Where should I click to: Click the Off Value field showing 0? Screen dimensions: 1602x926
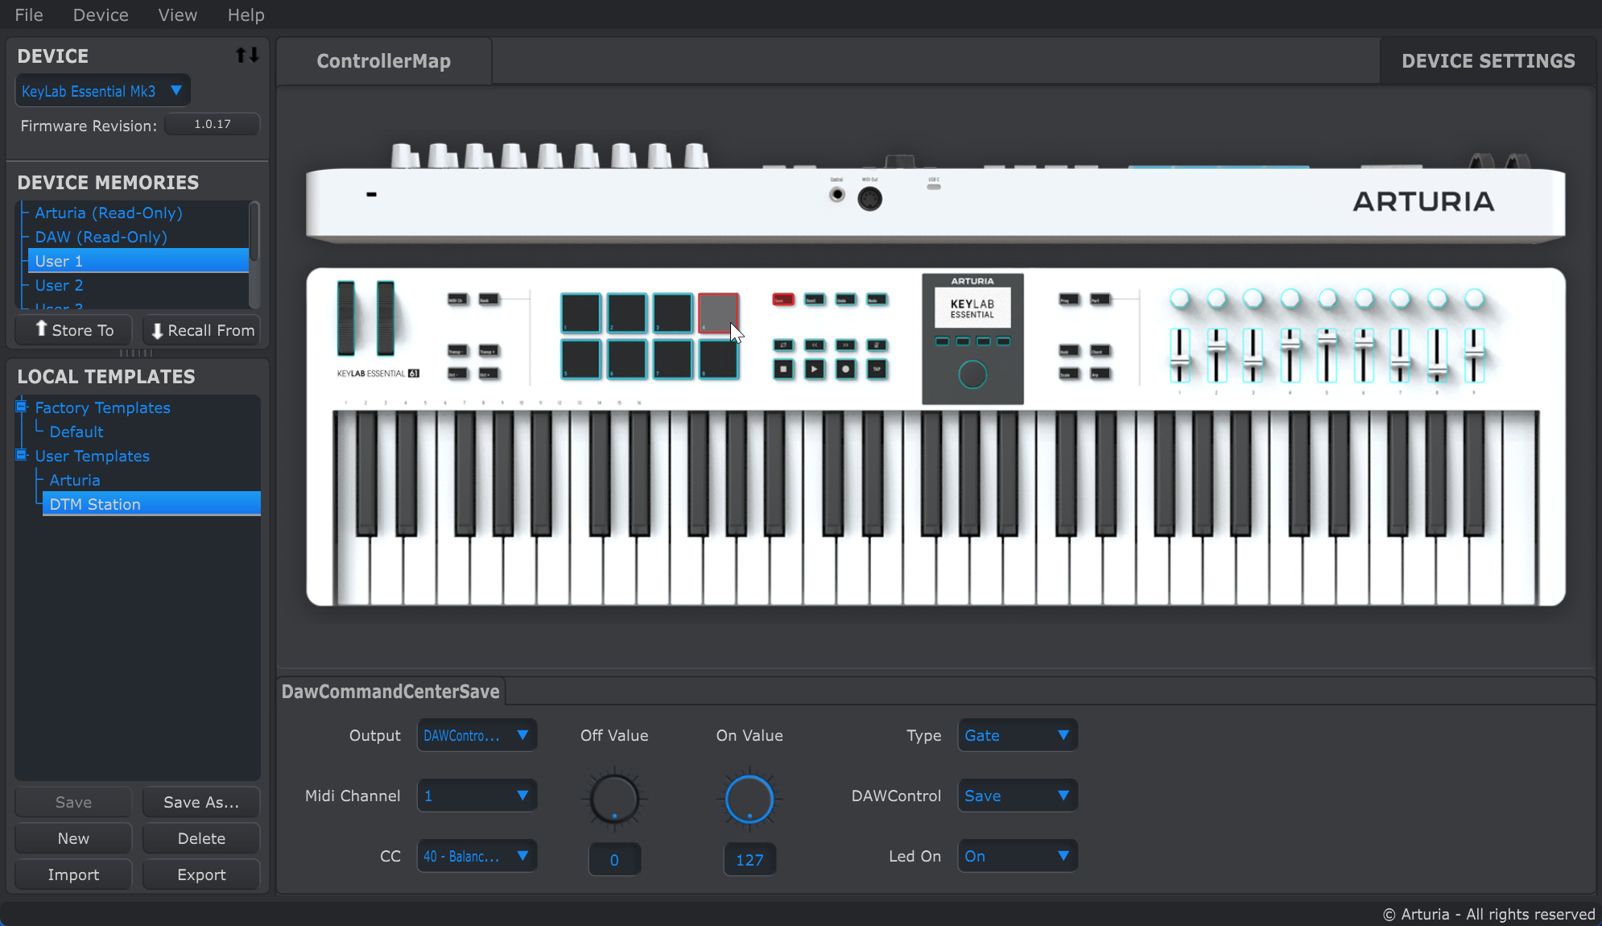click(614, 860)
